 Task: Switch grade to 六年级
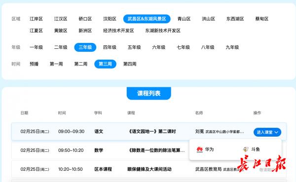(159, 47)
